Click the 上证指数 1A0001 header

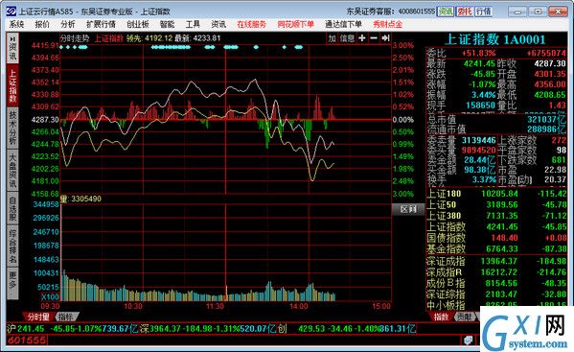(494, 39)
